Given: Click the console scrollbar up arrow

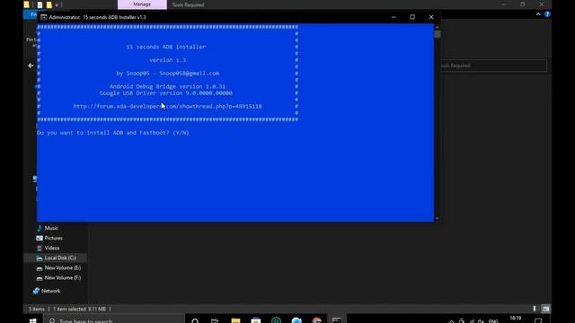Looking at the screenshot, I should coord(438,27).
